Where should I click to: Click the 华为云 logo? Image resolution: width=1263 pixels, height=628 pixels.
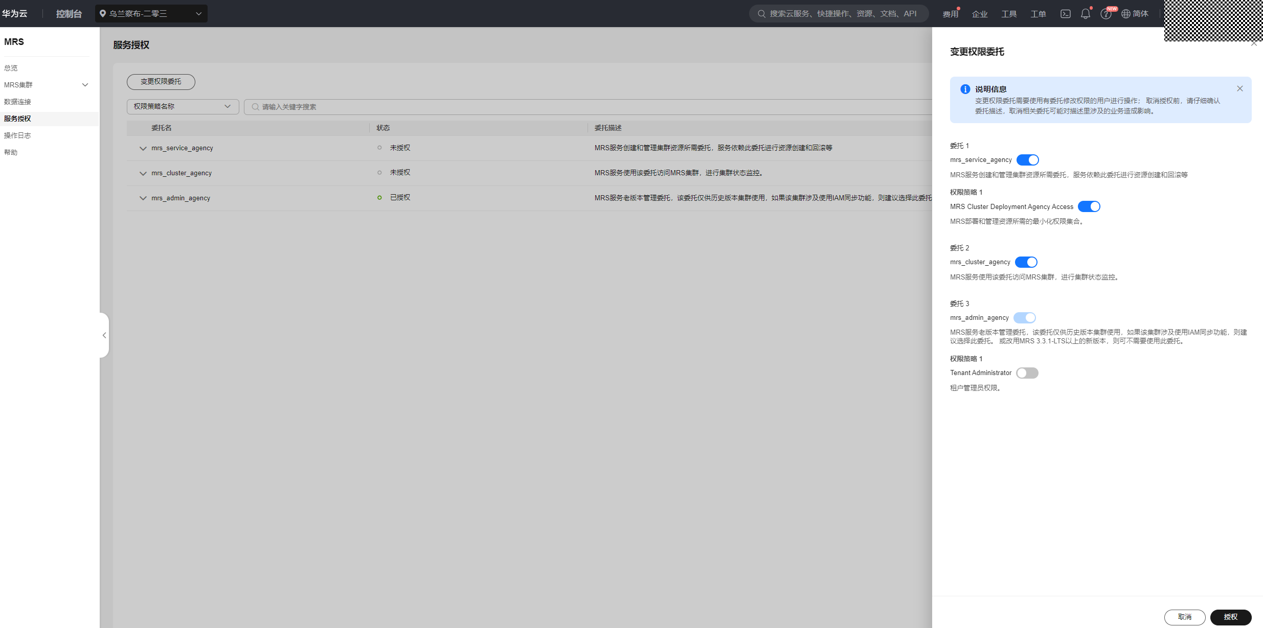(x=14, y=14)
